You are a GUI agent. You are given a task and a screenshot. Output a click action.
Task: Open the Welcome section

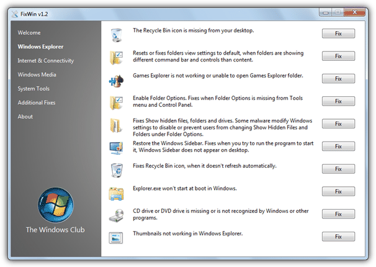[x=30, y=32]
